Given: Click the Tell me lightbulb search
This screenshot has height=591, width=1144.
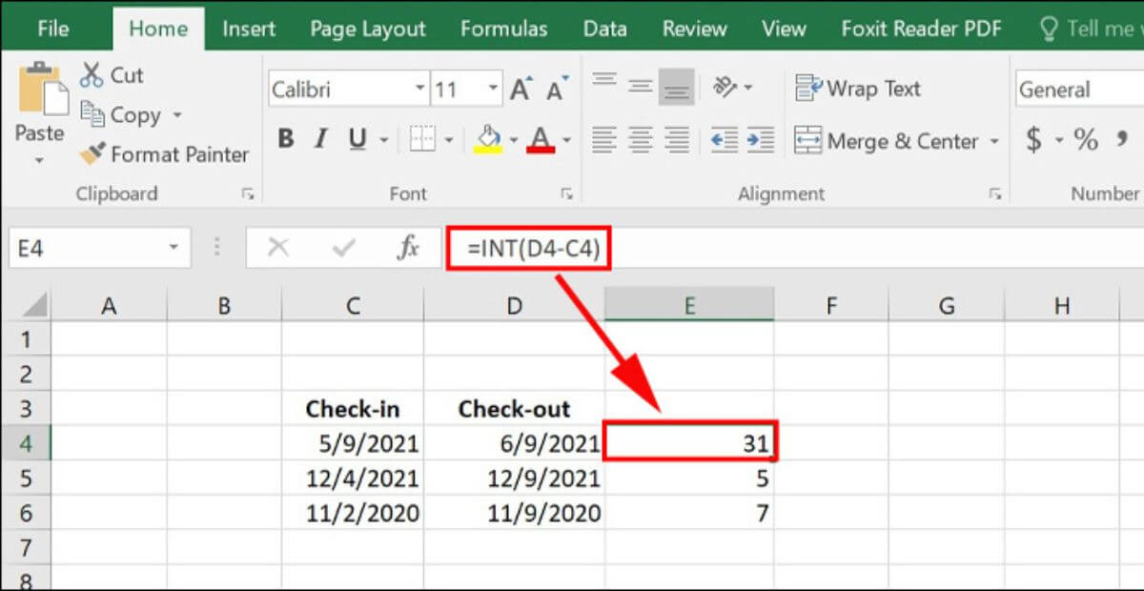Looking at the screenshot, I should click(x=1048, y=28).
